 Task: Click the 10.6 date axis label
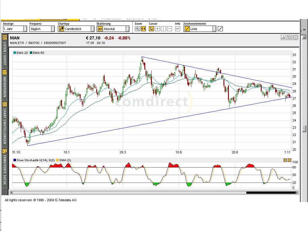pos(179,152)
